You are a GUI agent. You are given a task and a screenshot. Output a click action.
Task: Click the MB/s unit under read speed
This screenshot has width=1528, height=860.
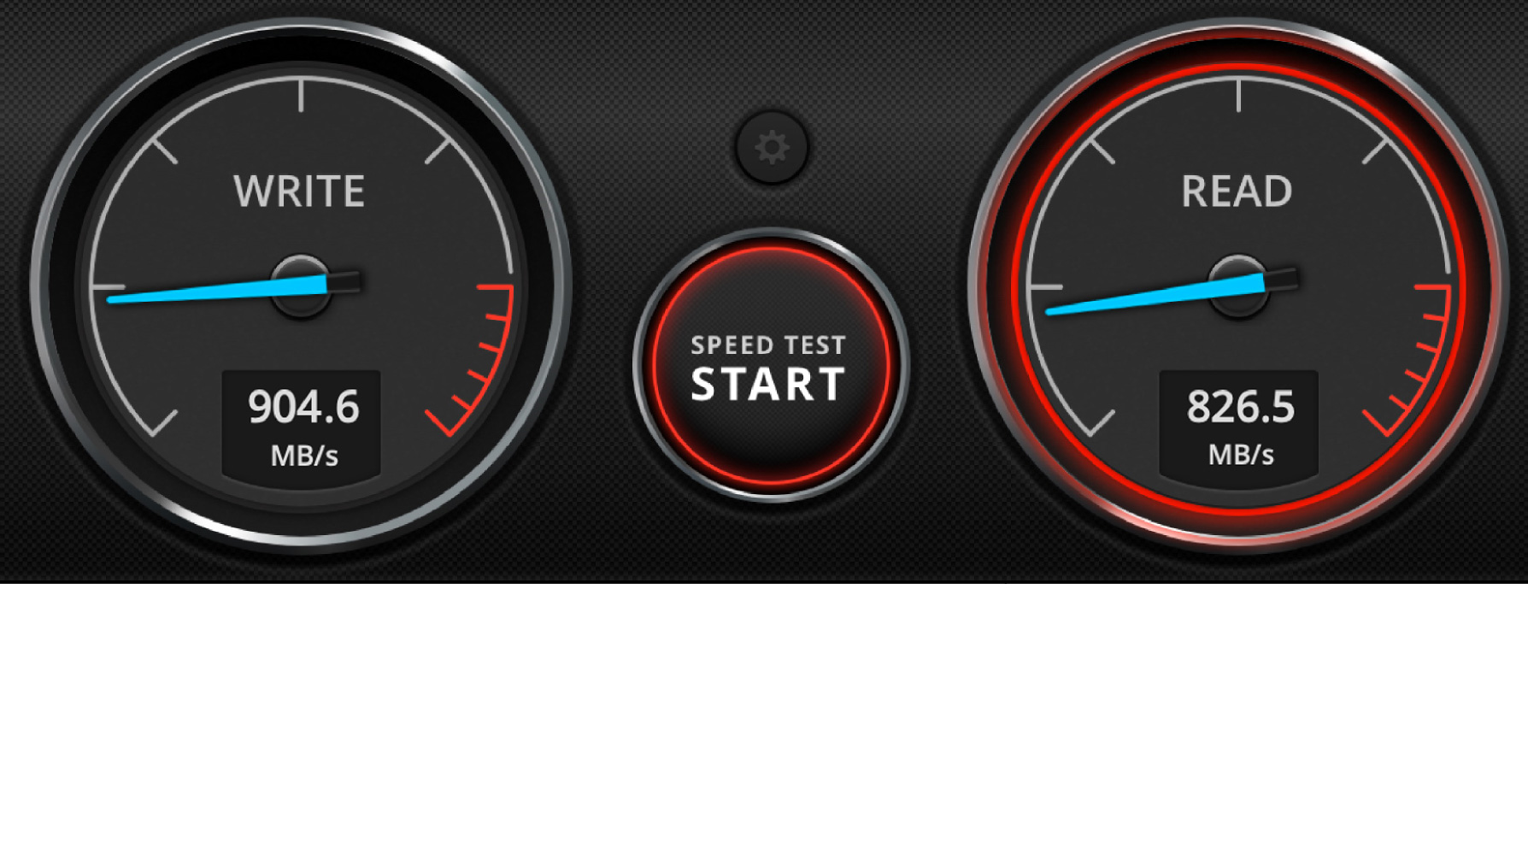pyautogui.click(x=1241, y=455)
